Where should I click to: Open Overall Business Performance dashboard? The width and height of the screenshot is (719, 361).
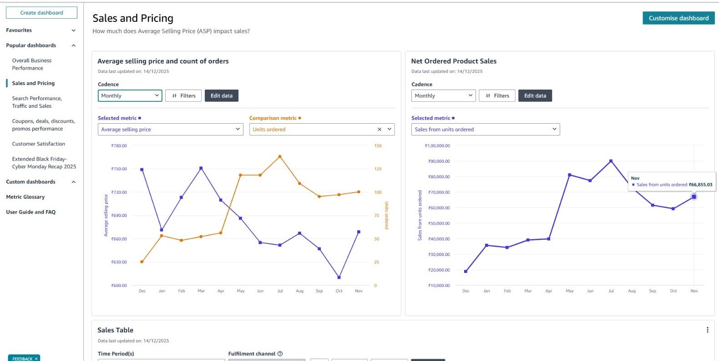(x=32, y=64)
